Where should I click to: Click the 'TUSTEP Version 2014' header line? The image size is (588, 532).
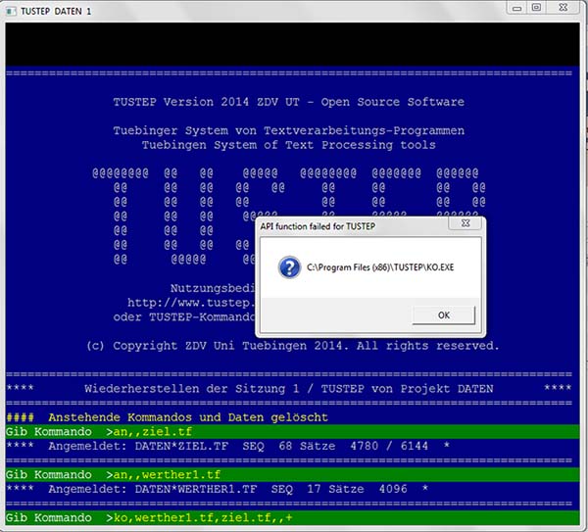tap(289, 102)
